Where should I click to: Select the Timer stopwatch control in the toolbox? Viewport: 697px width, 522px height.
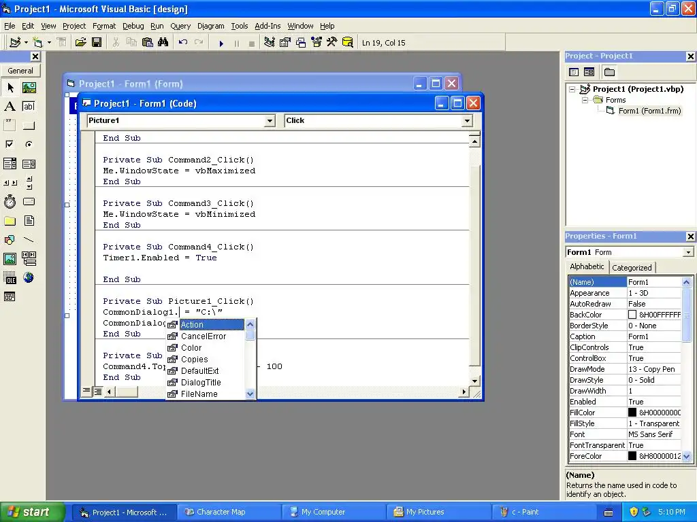tap(10, 202)
